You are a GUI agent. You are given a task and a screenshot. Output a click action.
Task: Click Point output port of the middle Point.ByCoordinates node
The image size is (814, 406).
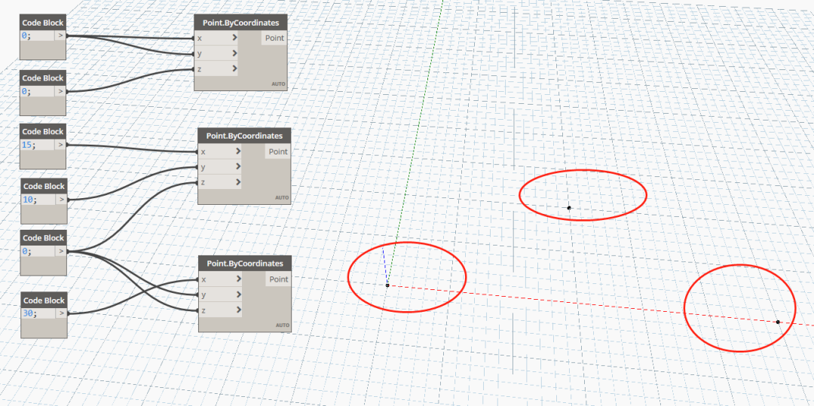(277, 151)
